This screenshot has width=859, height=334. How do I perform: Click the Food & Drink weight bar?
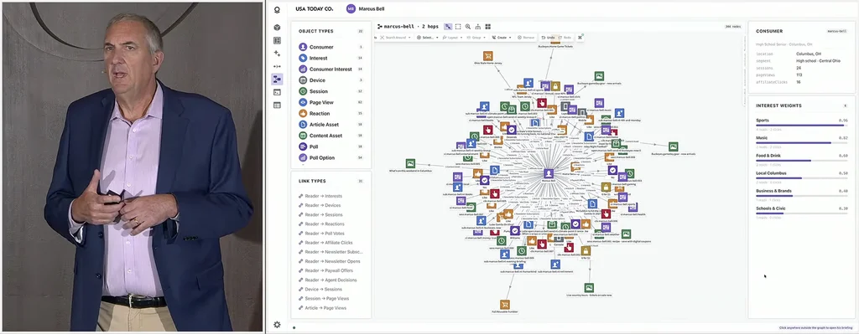tap(801, 160)
